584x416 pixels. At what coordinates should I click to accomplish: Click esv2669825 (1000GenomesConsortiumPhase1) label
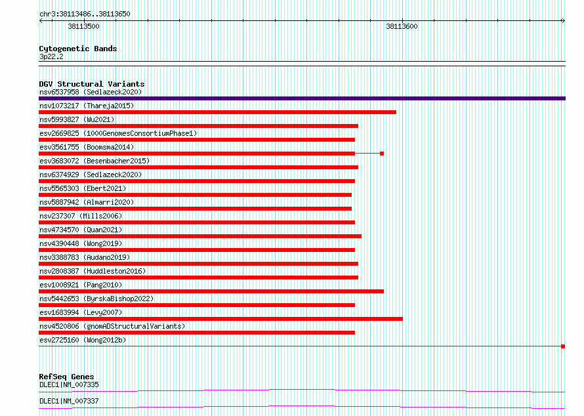click(118, 133)
